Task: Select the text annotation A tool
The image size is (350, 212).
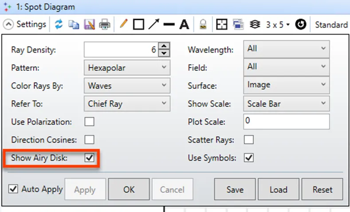Action: pos(184,24)
